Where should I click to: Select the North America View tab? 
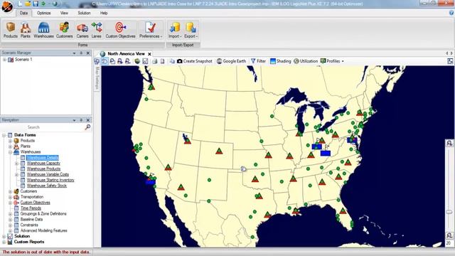(x=126, y=54)
